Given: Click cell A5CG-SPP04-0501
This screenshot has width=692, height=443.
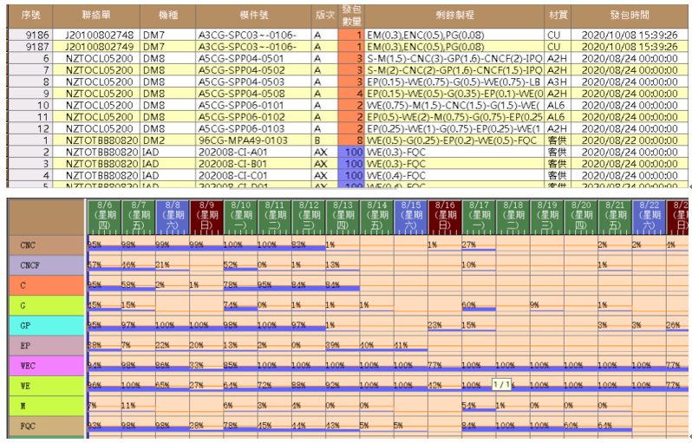Looking at the screenshot, I should point(253,58).
